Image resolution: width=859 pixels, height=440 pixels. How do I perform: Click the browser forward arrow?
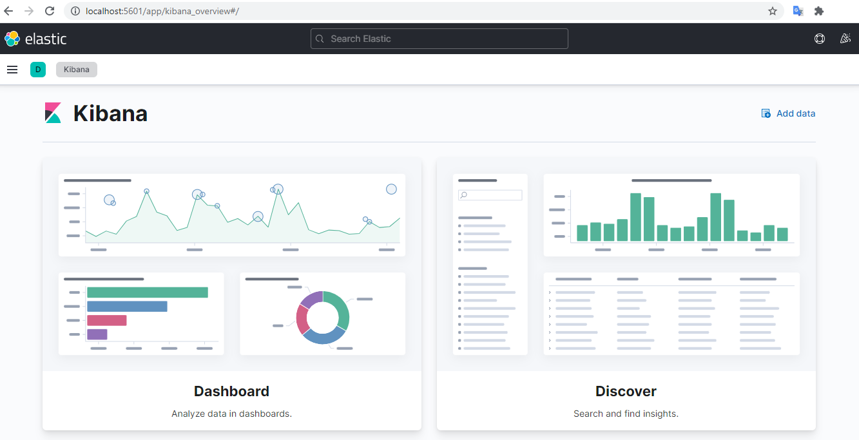coord(29,11)
